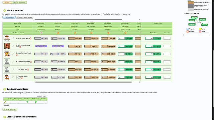Click Evaluaciones en proceso color swatch
This screenshot has width=214, height=120.
(191, 3)
